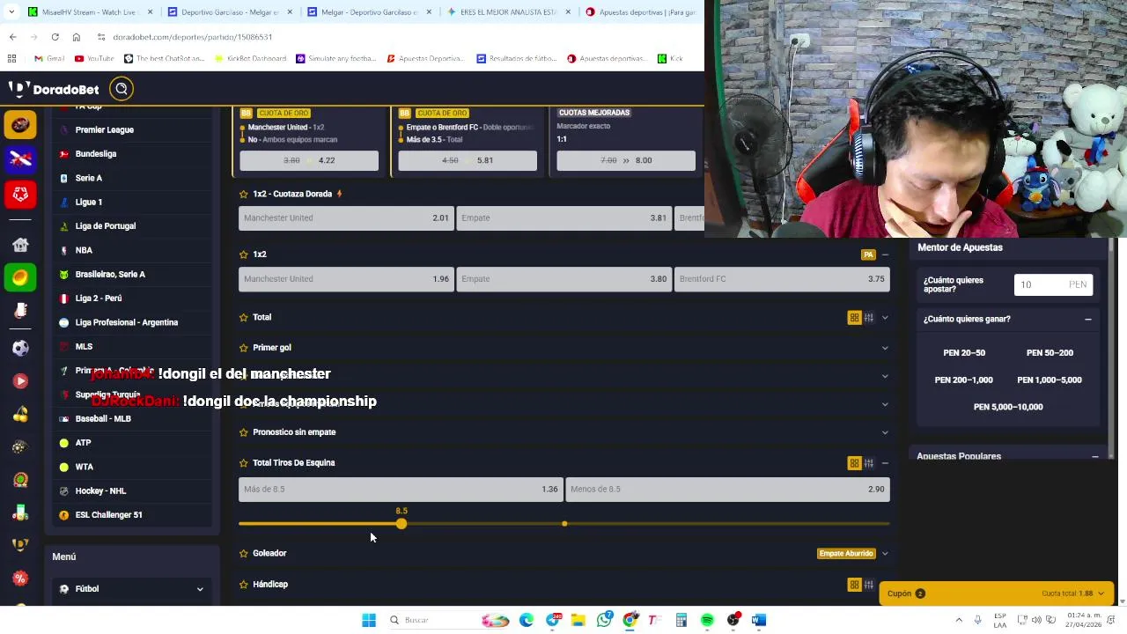
Task: Choose PEN 50–200 winning range
Action: pos(1050,353)
